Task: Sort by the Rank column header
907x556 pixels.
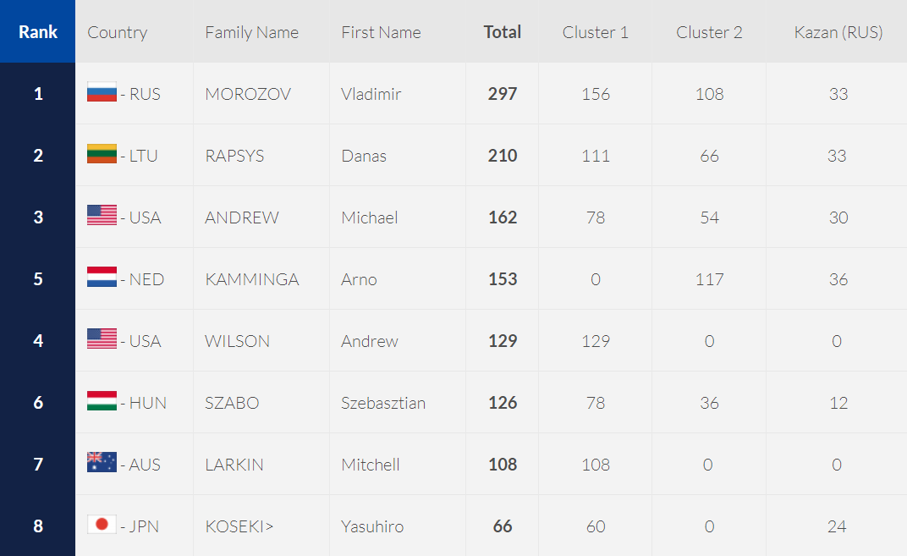Action: click(x=37, y=31)
